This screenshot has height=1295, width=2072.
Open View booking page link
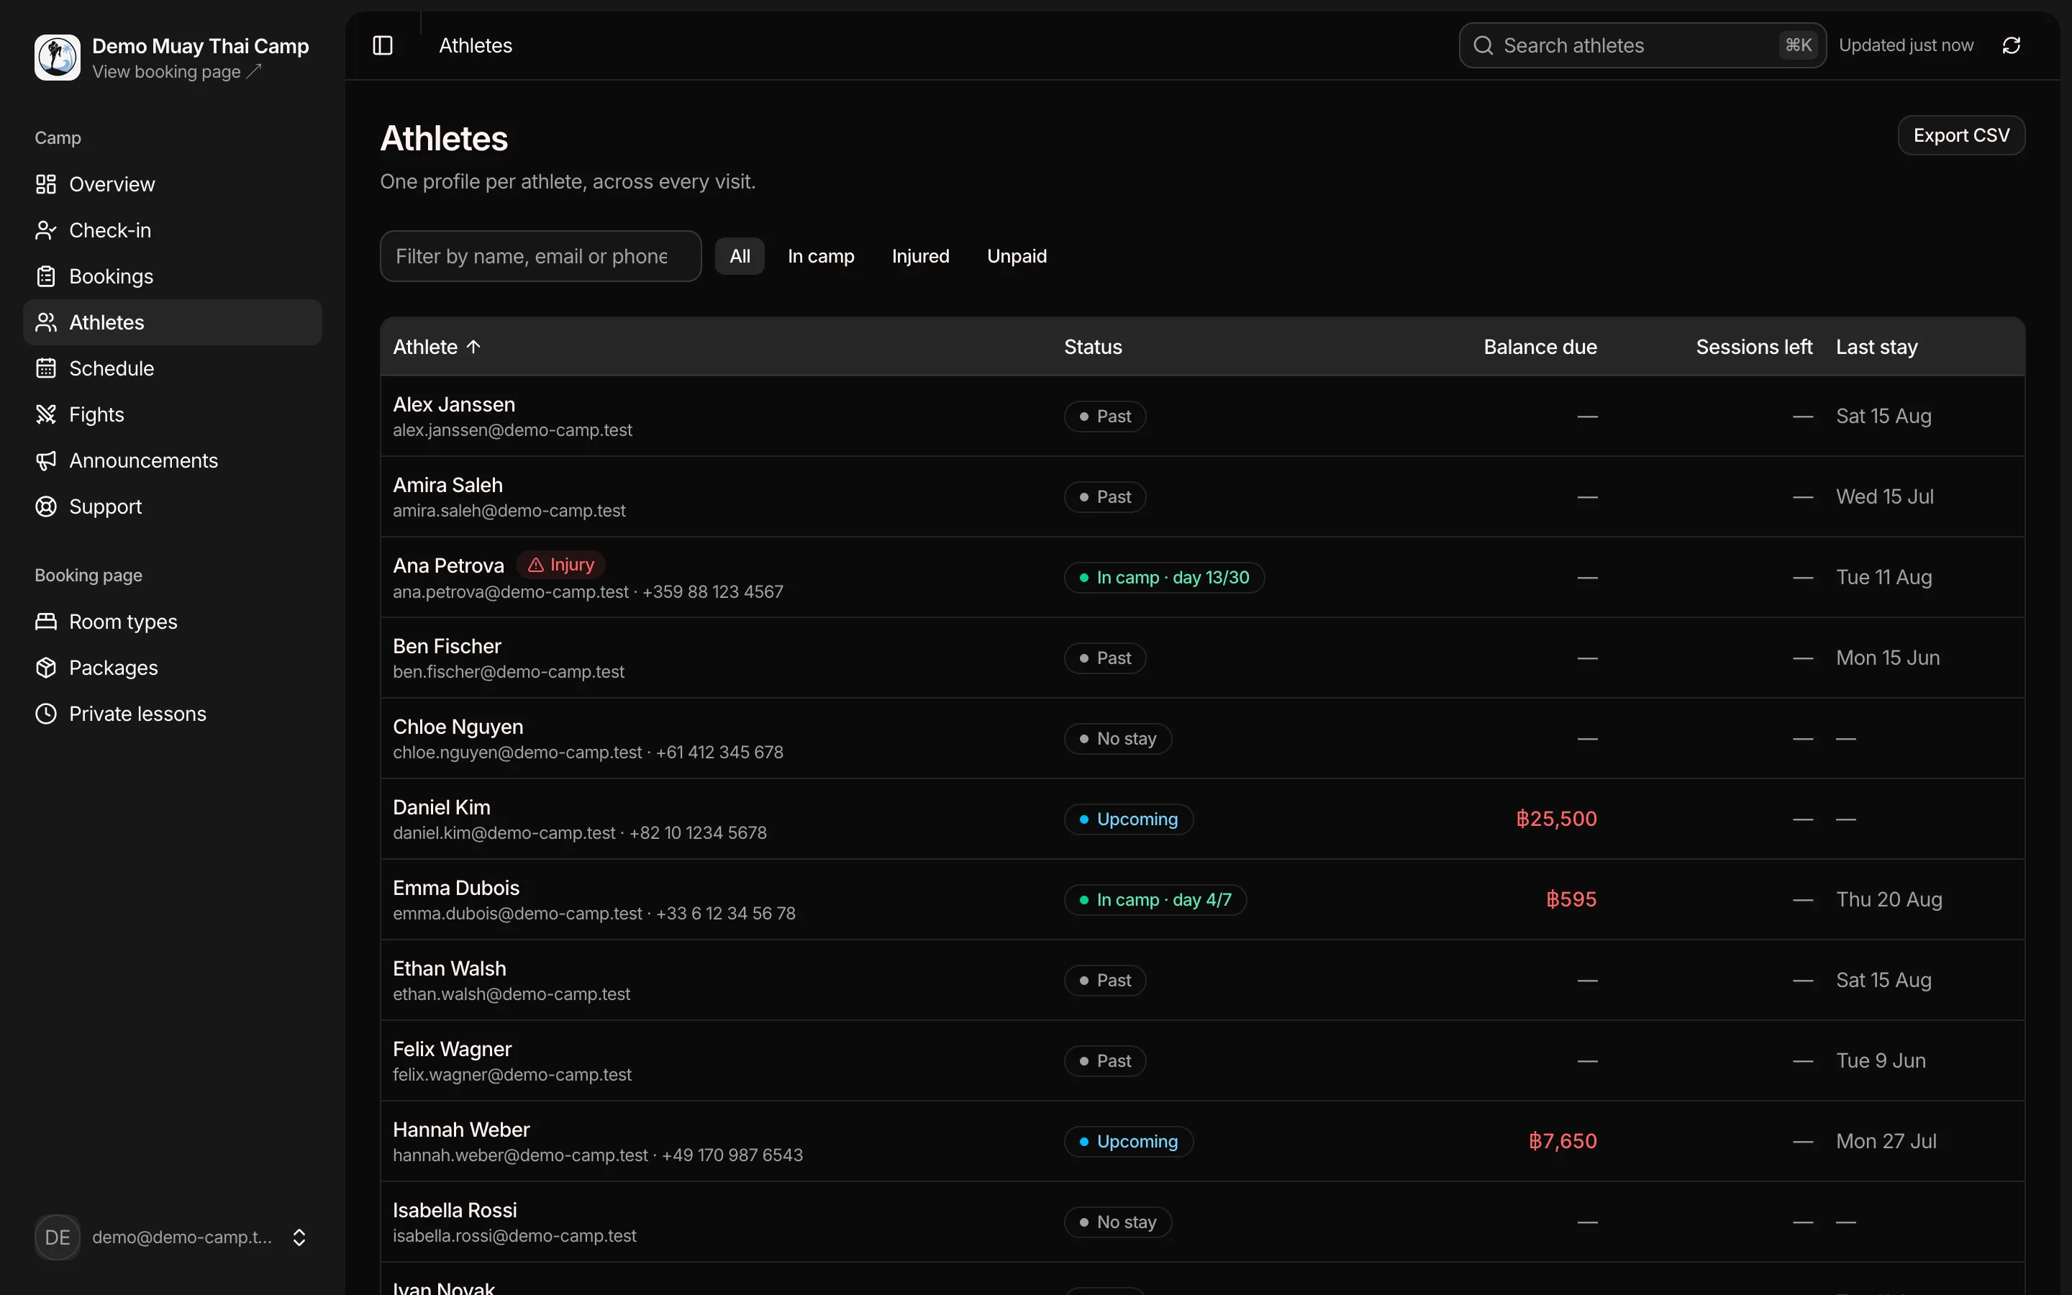(x=176, y=72)
